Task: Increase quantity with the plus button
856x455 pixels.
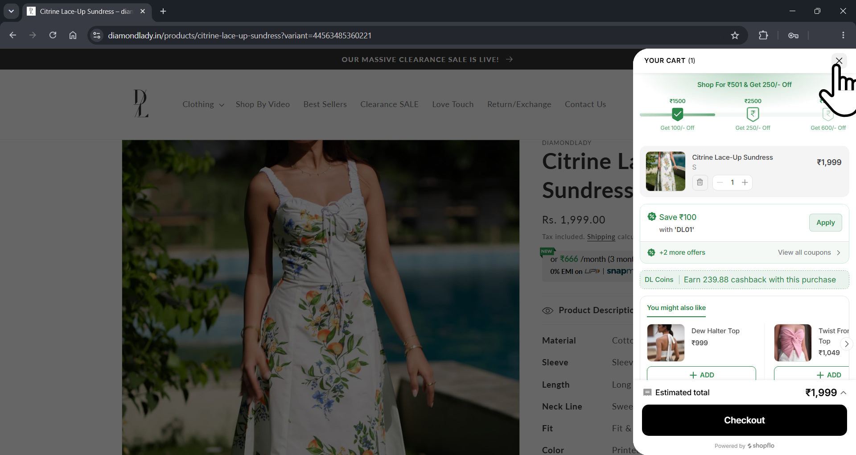Action: click(745, 182)
